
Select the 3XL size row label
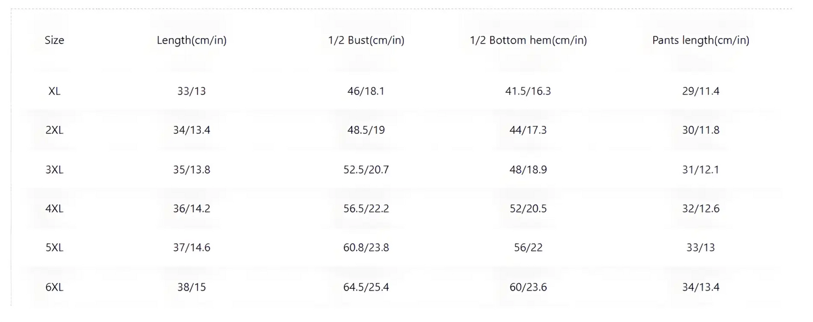pyautogui.click(x=55, y=170)
